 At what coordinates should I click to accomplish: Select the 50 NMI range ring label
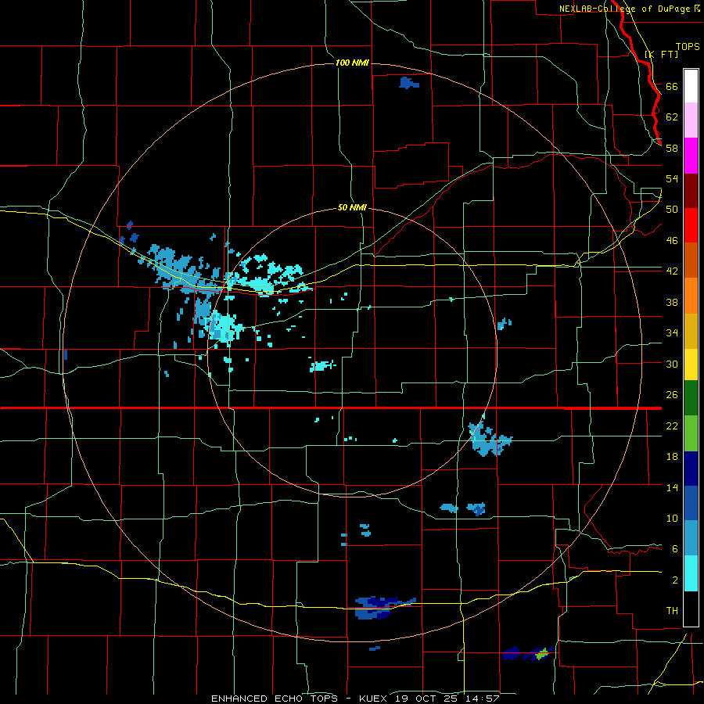tap(353, 208)
